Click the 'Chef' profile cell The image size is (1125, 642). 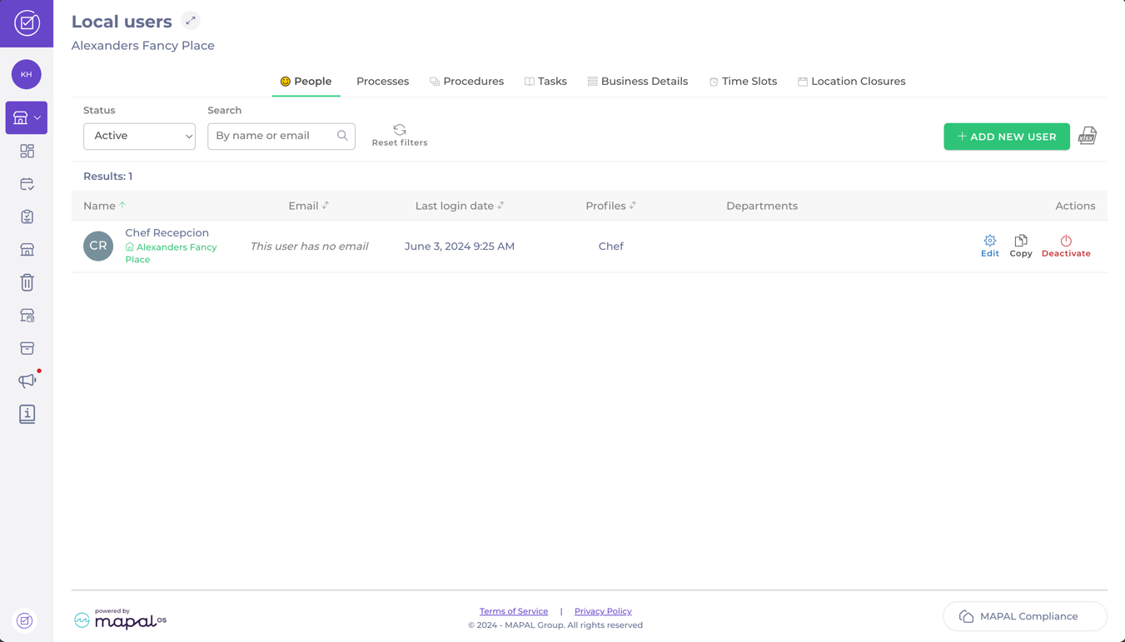pos(610,246)
